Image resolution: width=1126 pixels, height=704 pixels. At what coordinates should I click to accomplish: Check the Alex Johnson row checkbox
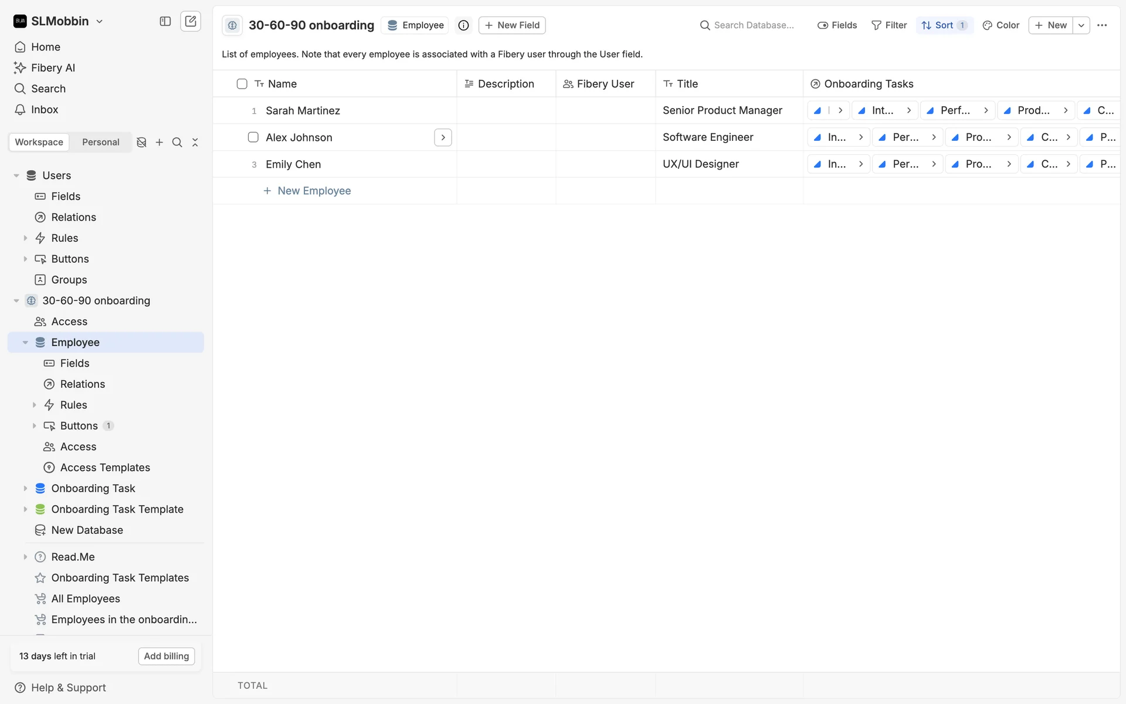coord(253,137)
